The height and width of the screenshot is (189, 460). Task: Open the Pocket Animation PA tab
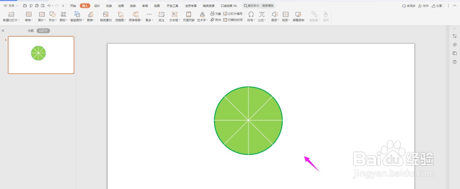click(x=229, y=6)
